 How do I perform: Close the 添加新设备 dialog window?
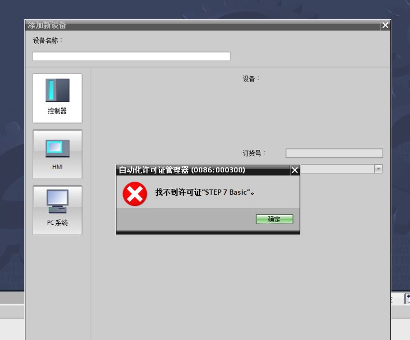coord(385,25)
